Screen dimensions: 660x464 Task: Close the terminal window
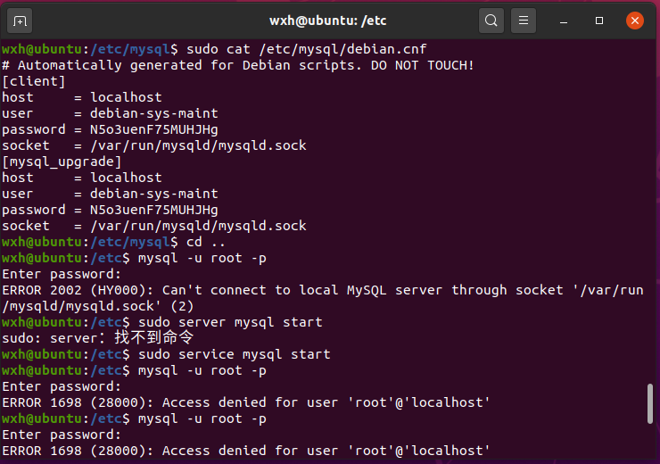[634, 20]
